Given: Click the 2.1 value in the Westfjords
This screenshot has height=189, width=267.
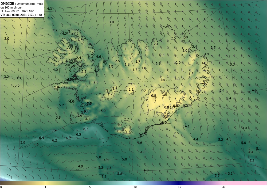Looking at the screenshot, I should (68, 49).
